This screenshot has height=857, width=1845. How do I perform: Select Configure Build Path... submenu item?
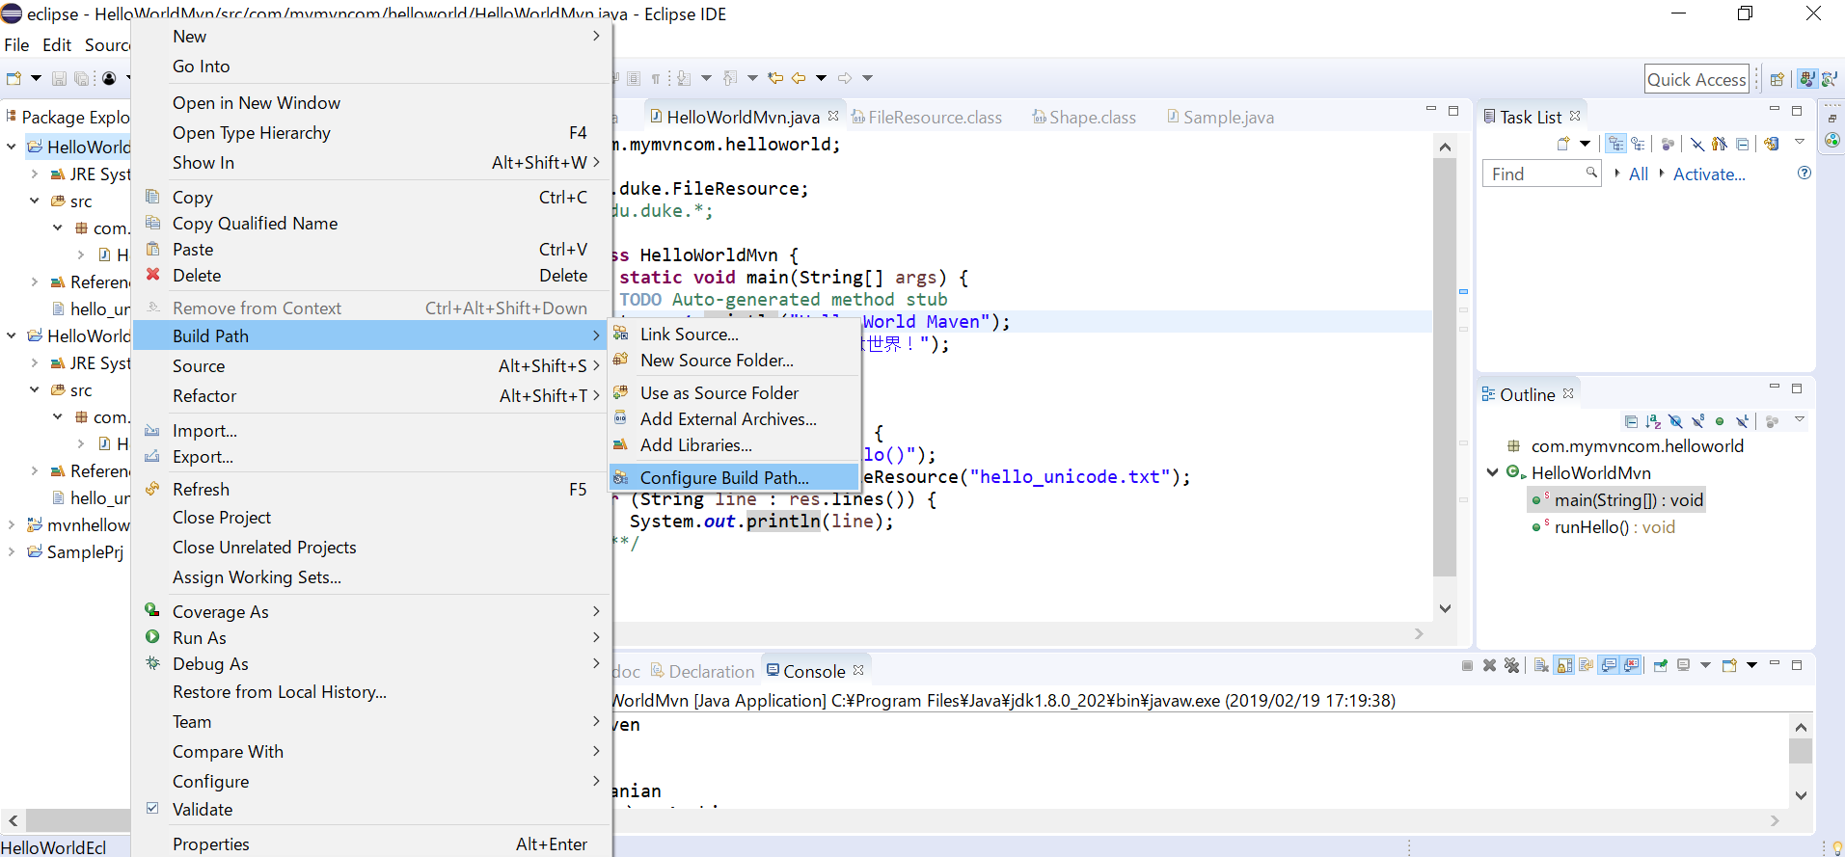point(734,477)
